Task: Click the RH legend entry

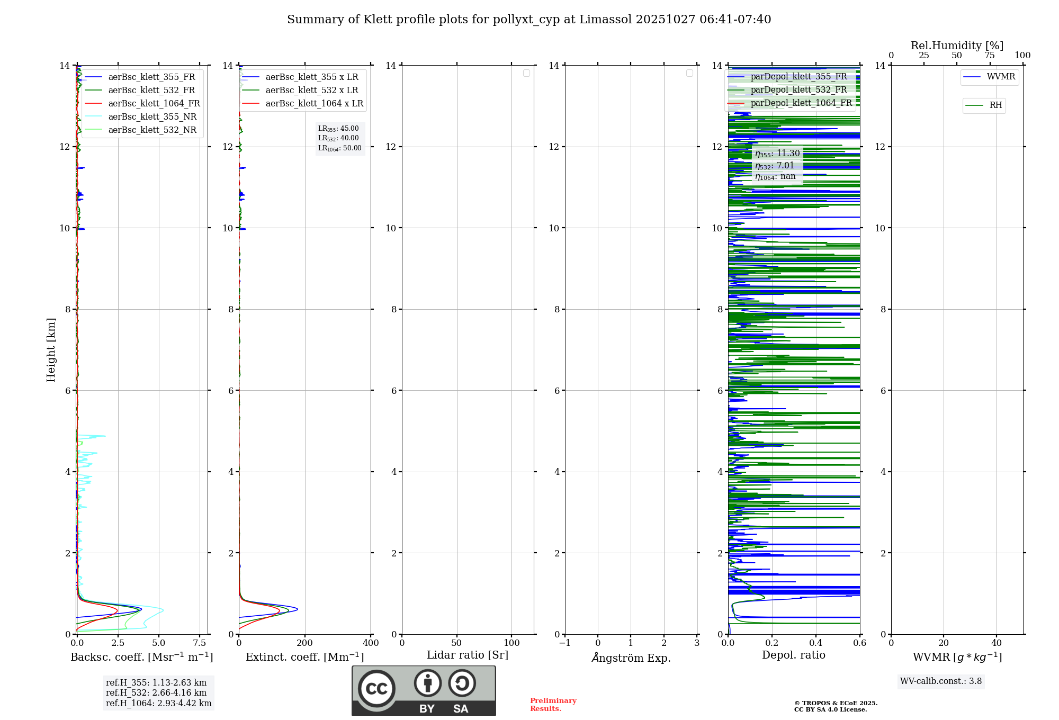Action: [995, 105]
